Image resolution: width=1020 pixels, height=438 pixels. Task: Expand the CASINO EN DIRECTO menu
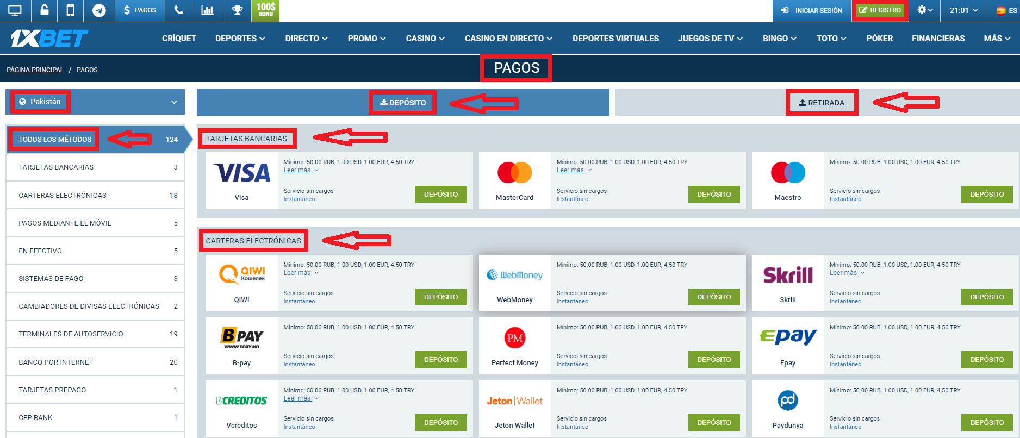coord(508,39)
